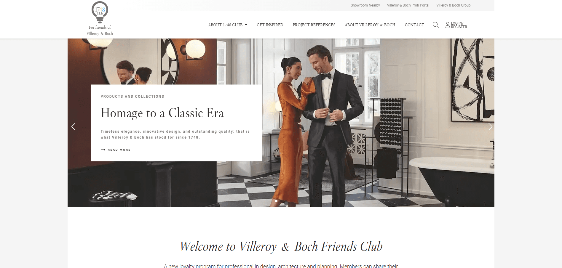Go to previous slide with left arrow
Viewport: 562px width, 268px height.
(x=74, y=127)
